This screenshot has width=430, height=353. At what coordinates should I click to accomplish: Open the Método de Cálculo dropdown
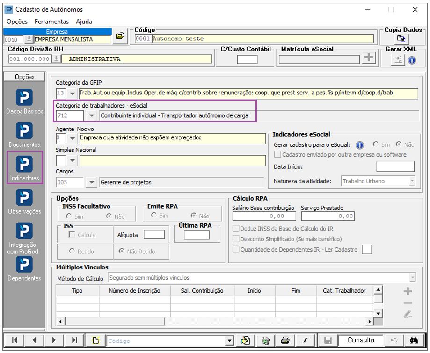(413, 278)
